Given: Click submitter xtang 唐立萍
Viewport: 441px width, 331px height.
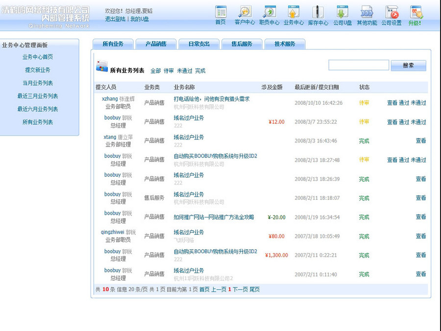Looking at the screenshot, I should (x=118, y=137).
